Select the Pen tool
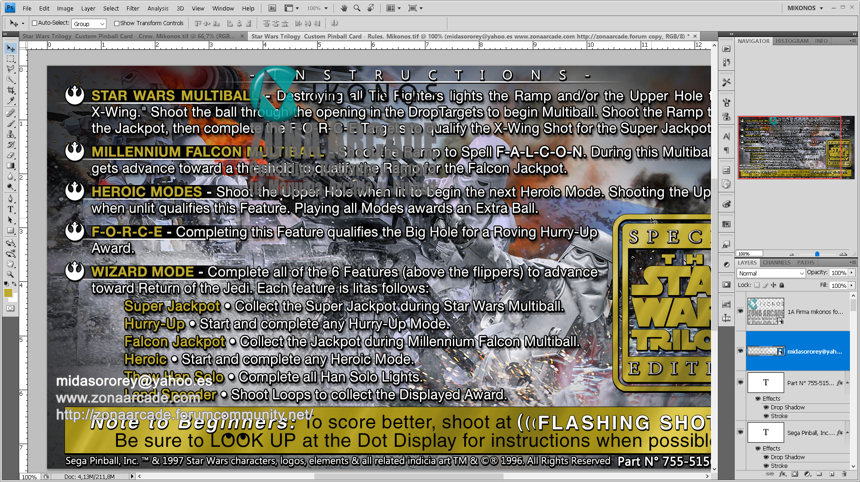The width and height of the screenshot is (860, 482). 11,199
